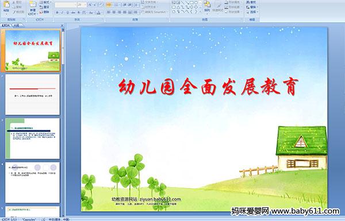Clear all formatting with eraser icon

point(101,5)
